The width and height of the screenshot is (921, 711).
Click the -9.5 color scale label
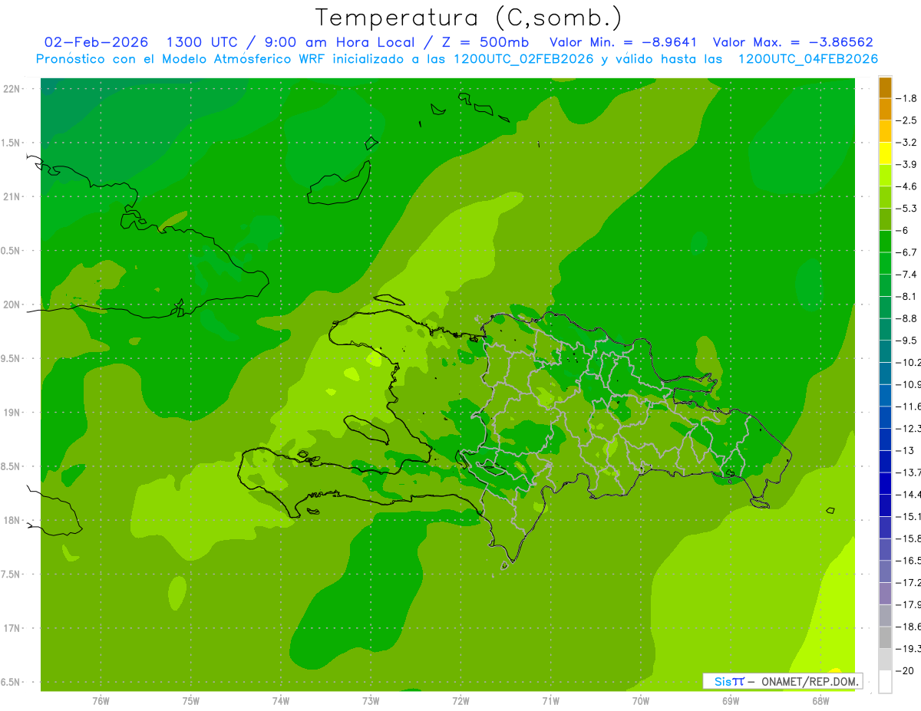pyautogui.click(x=906, y=341)
